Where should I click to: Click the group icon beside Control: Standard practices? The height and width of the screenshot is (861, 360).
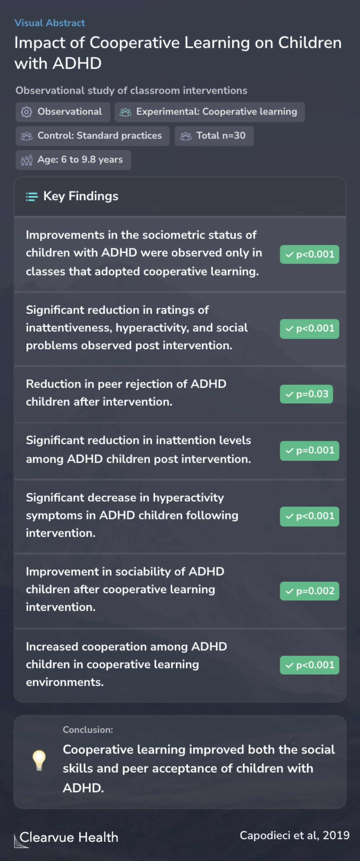point(26,136)
